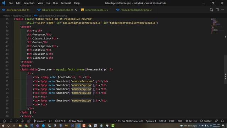
Task: Open the Windows Start menu
Action: click(x=3, y=126)
